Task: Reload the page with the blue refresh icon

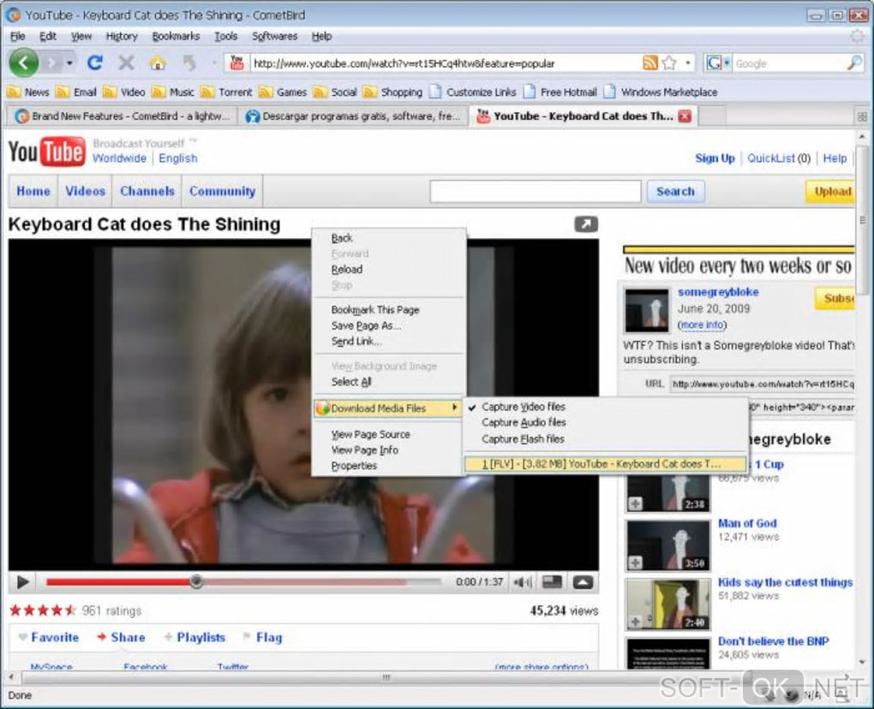Action: pos(95,63)
